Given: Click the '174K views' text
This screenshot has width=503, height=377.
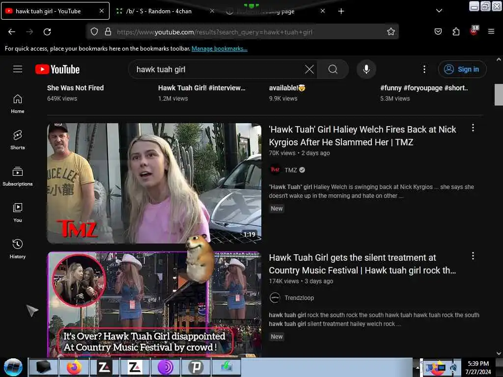Looking at the screenshot, I should 284,281.
